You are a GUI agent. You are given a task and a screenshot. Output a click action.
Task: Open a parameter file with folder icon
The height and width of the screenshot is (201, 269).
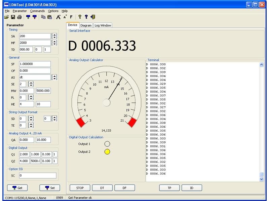[6, 17]
